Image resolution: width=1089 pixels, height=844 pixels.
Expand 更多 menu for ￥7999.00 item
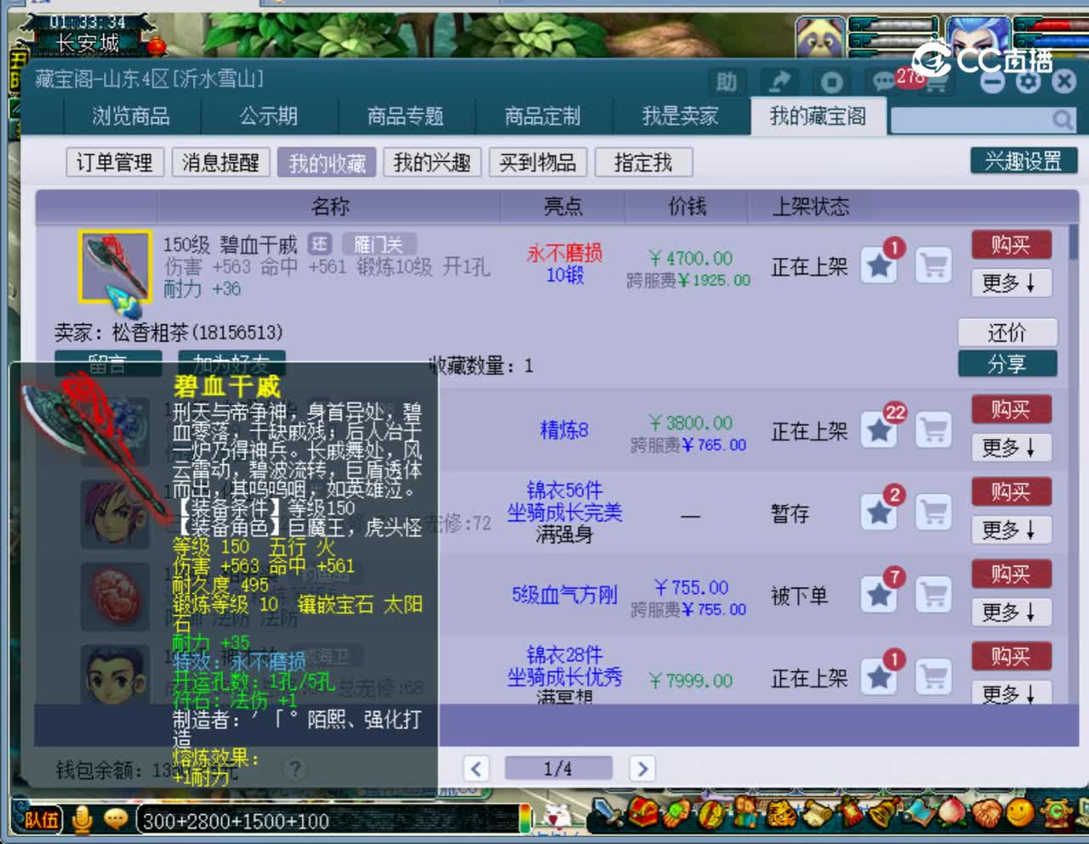click(1012, 693)
